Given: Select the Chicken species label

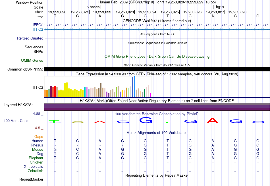Looking at the screenshot, I should (36, 162).
